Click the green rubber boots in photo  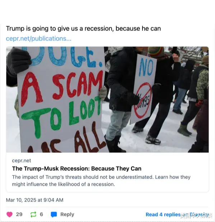pyautogui.click(x=184, y=130)
